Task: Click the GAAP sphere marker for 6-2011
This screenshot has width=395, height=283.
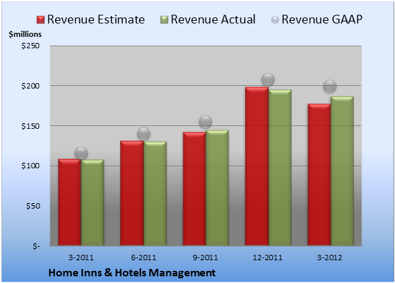Action: [144, 134]
